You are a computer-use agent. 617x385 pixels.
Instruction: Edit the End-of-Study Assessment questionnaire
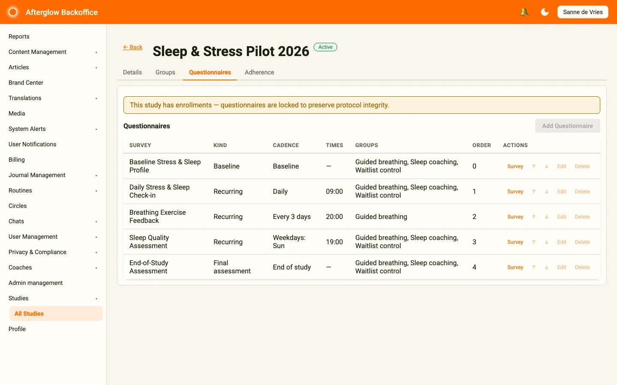[x=562, y=267]
